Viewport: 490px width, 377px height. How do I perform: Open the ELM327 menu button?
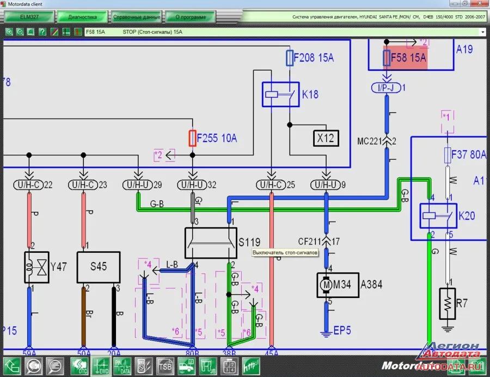point(29,17)
